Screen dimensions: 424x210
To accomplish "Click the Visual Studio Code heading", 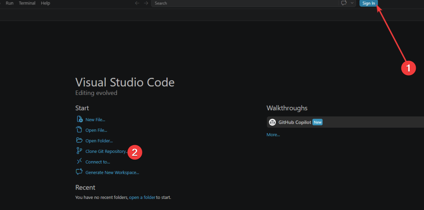I will pos(125,82).
